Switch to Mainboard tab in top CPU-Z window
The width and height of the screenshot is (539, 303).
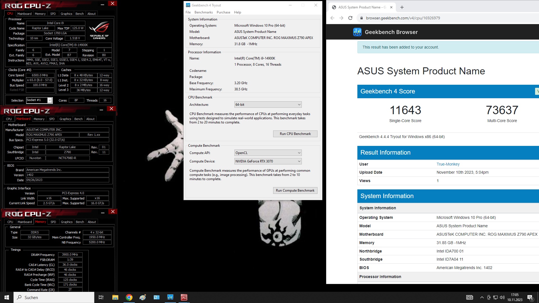(24, 14)
